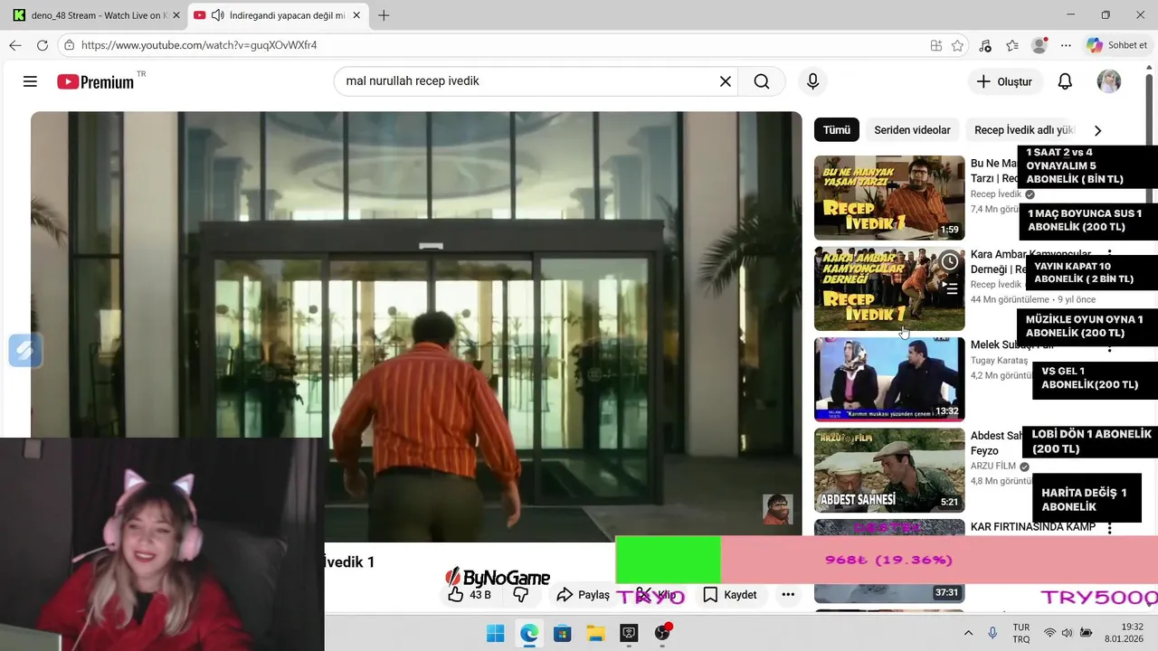Open more actions under the video
The width and height of the screenshot is (1158, 651).
pos(788,595)
